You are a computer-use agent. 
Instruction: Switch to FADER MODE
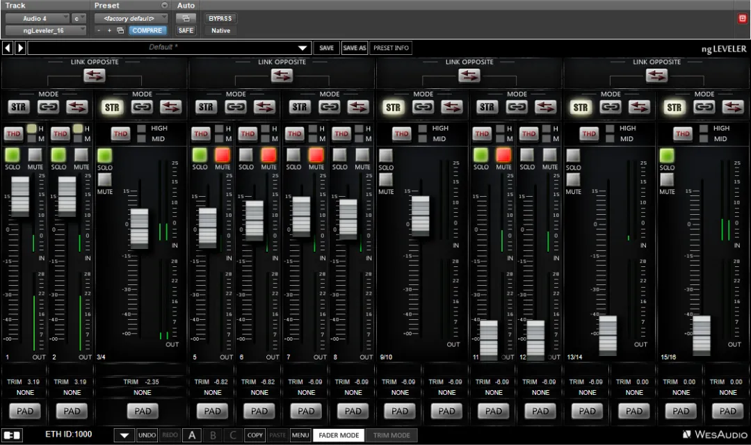click(x=339, y=435)
